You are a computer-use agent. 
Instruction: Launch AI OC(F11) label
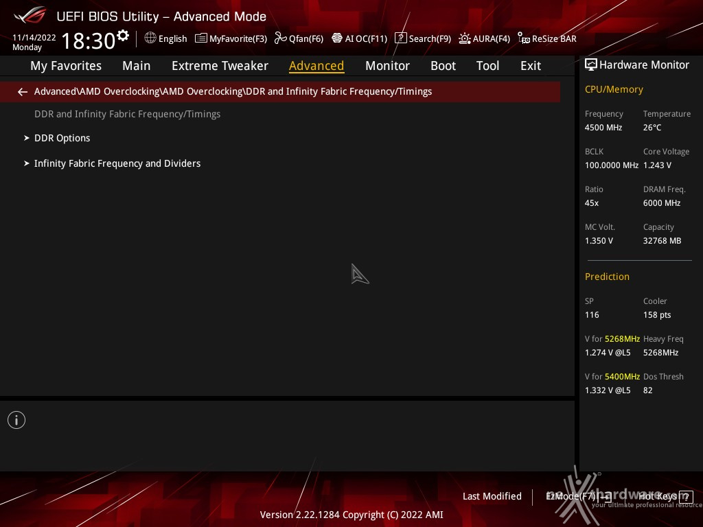(366, 38)
